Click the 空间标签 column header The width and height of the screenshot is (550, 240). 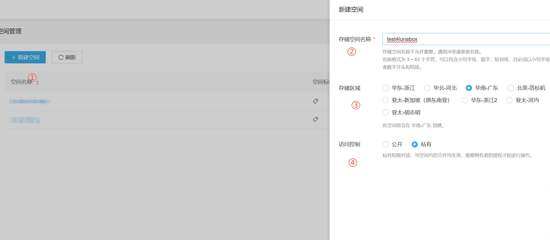pos(321,82)
